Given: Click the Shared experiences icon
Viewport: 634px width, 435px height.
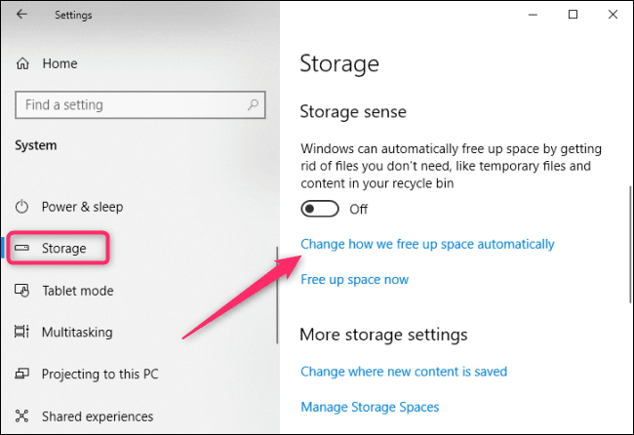Looking at the screenshot, I should click(23, 416).
